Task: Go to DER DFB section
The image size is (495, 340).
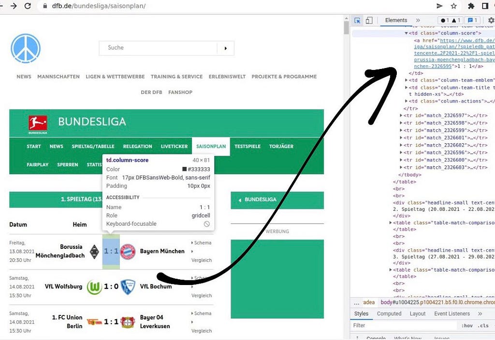Action: coord(151,92)
